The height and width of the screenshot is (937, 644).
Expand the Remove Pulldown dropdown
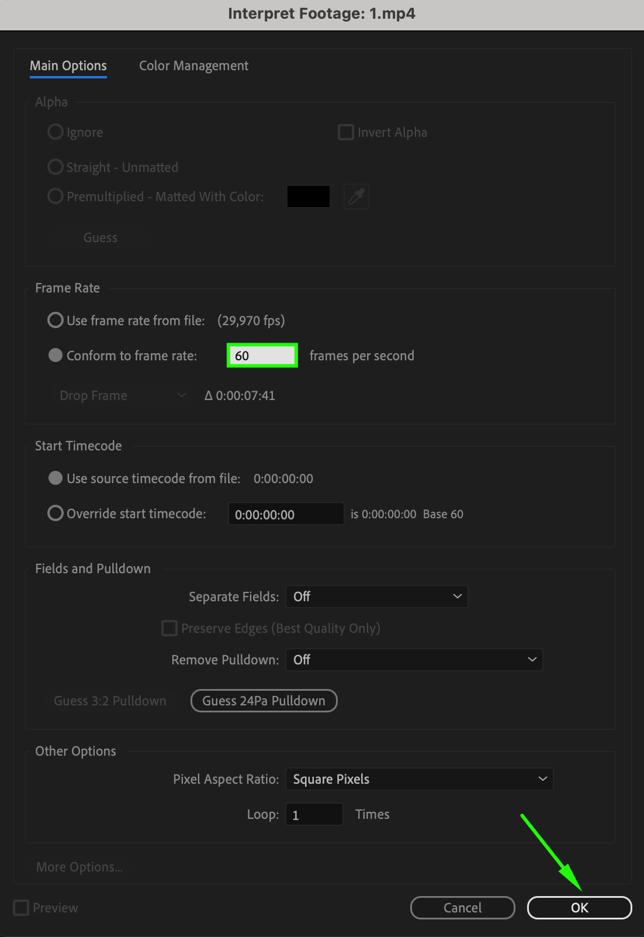(414, 660)
